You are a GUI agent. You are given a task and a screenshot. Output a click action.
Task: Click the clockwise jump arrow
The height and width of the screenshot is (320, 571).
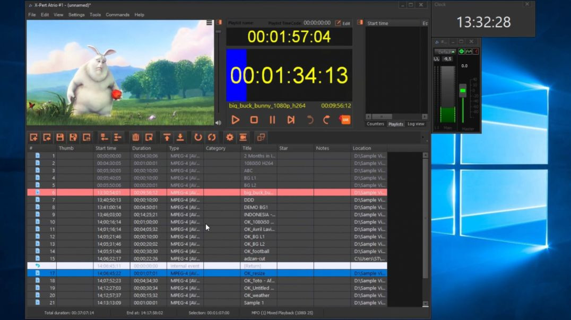pyautogui.click(x=327, y=120)
